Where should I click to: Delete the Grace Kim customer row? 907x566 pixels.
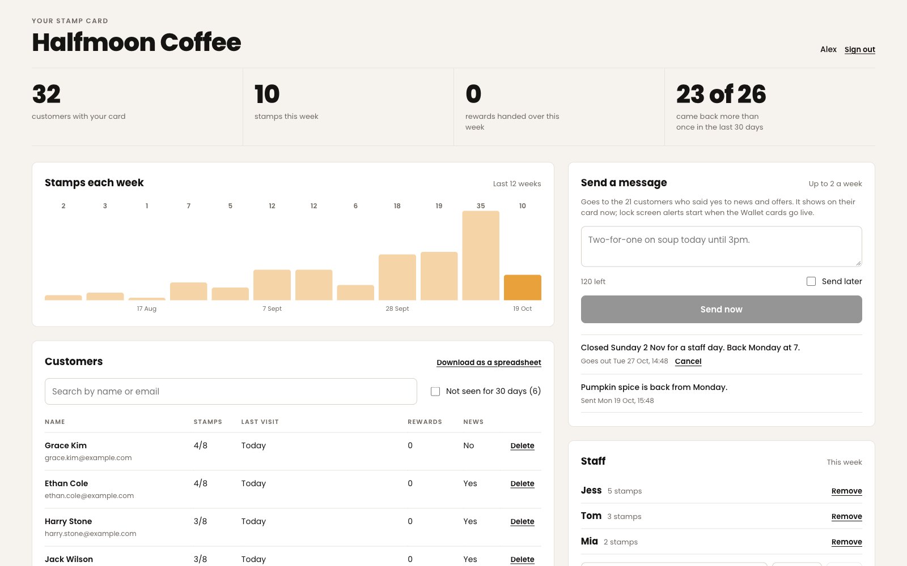[522, 445]
